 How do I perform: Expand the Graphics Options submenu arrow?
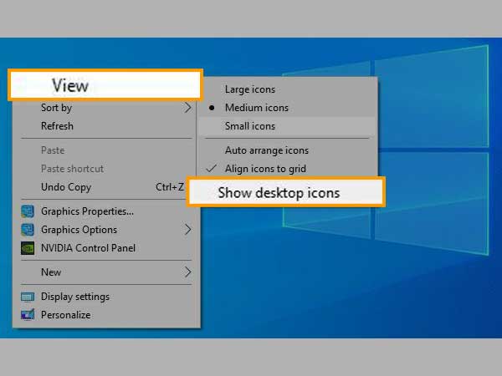coord(188,230)
